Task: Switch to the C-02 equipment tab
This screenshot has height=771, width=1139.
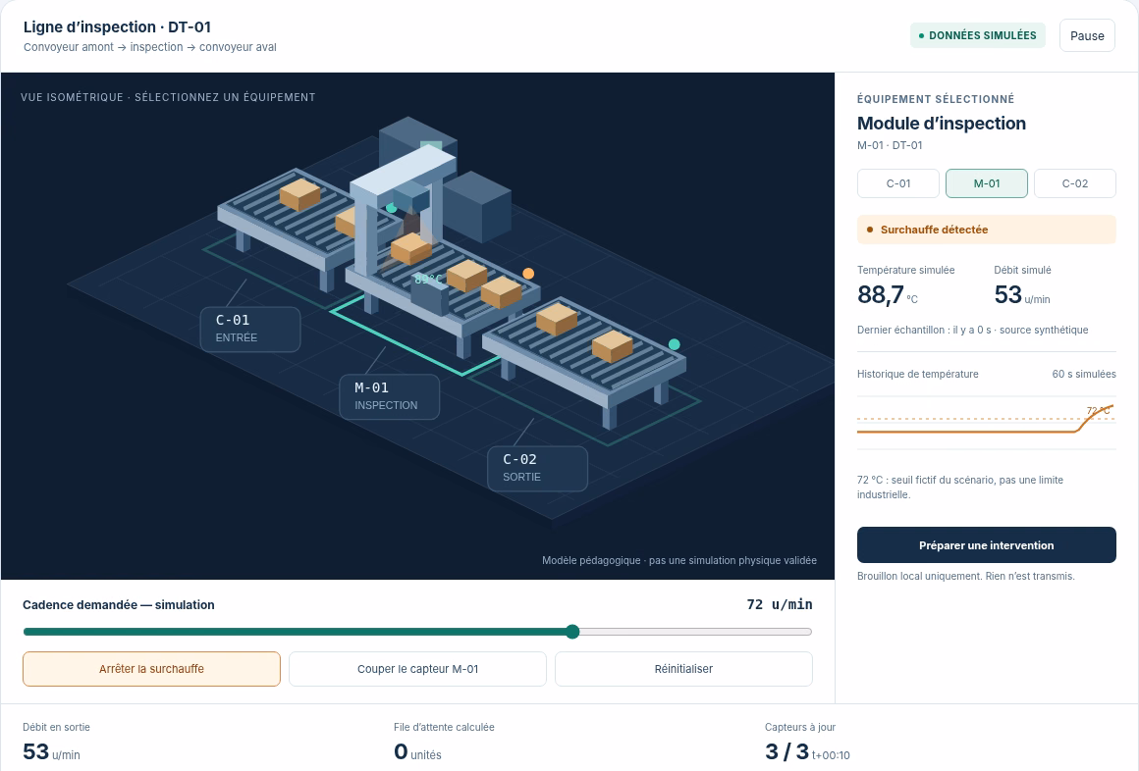Action: click(x=1074, y=183)
